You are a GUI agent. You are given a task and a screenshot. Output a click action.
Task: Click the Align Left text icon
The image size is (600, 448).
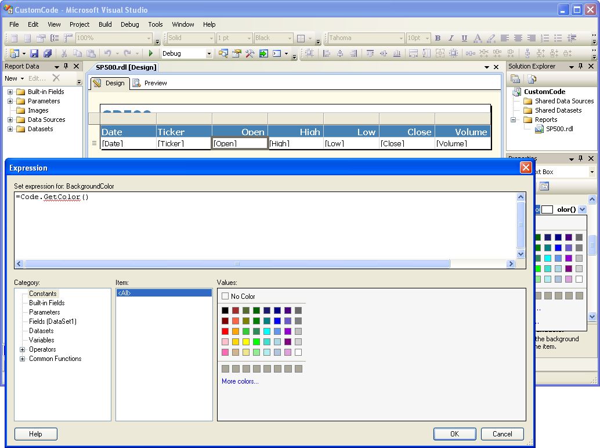505,38
